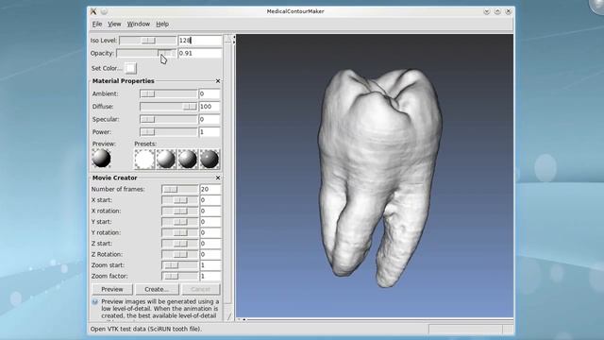Select the third material preset sphere
The image size is (604, 340).
188,160
